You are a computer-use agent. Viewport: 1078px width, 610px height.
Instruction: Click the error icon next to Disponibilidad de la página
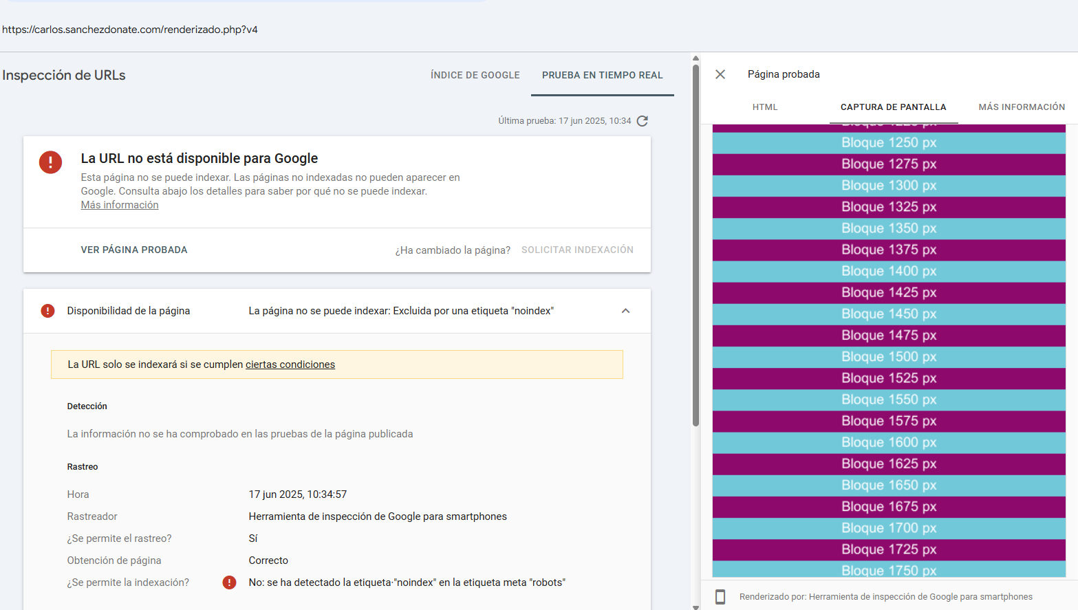pos(47,311)
